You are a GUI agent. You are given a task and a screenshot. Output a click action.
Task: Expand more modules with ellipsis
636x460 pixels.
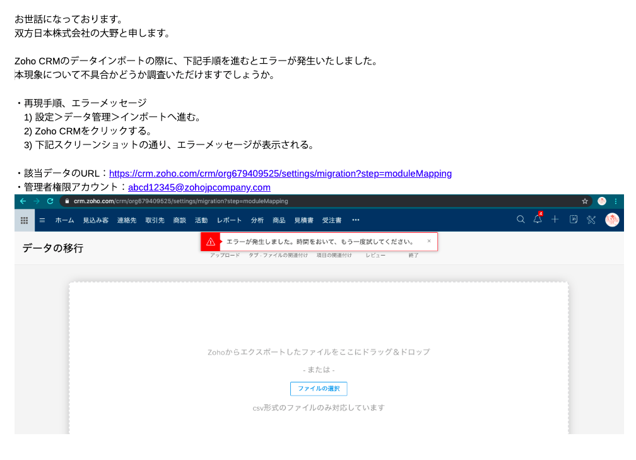click(x=356, y=220)
